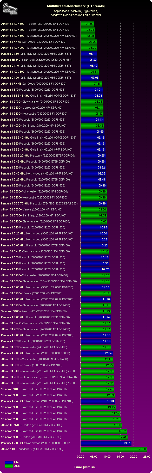
Task: Click the 07:58 bar value
Action: [x=97, y=84]
